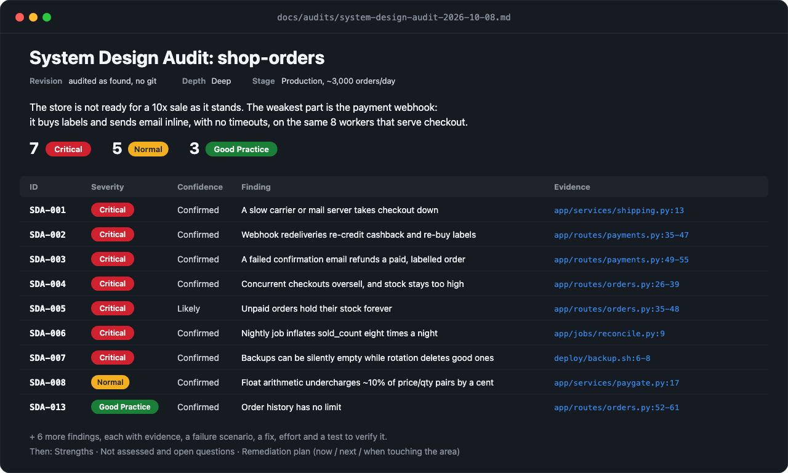Select finding ID SDA-006

pyautogui.click(x=47, y=333)
